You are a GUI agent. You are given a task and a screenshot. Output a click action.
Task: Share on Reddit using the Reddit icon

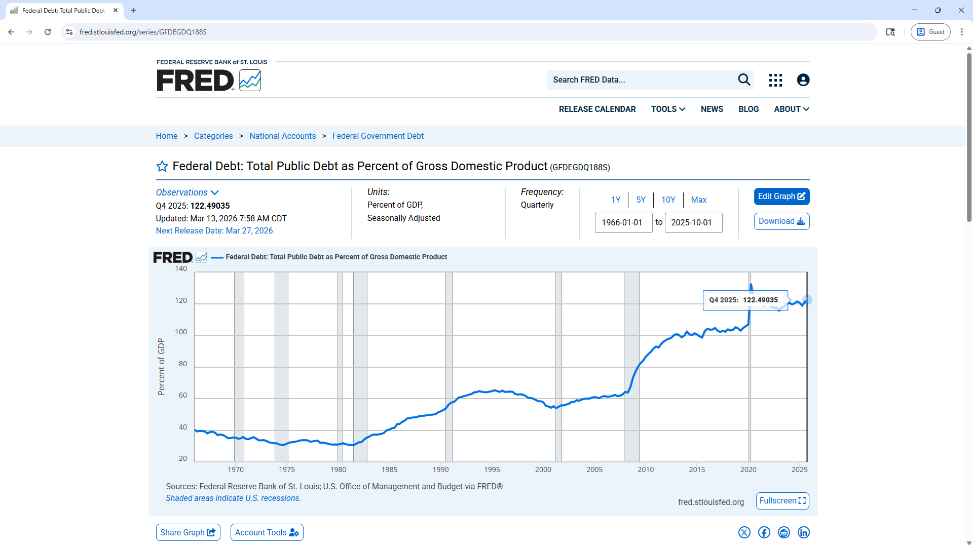(x=784, y=532)
